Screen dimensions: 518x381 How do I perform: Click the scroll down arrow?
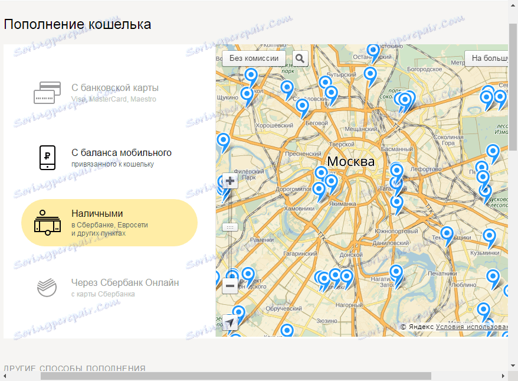tap(513, 366)
